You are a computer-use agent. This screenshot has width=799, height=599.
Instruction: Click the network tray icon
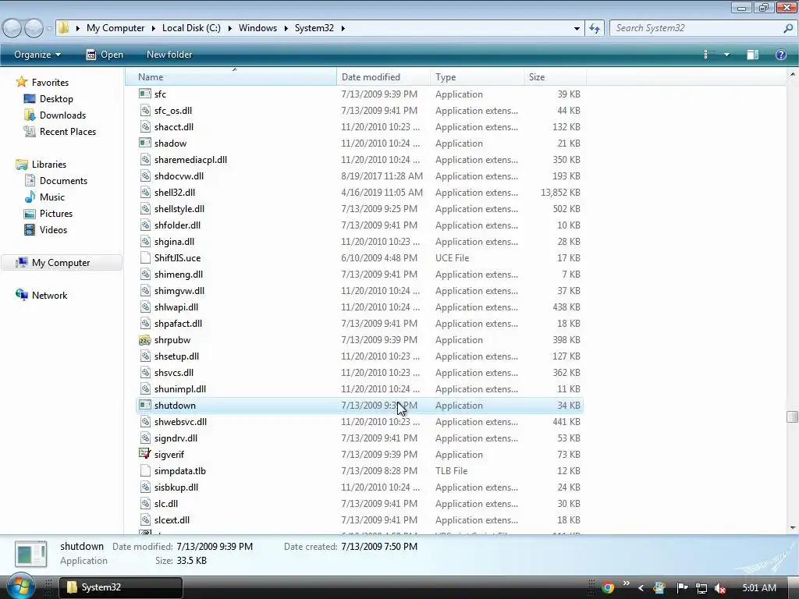click(701, 588)
